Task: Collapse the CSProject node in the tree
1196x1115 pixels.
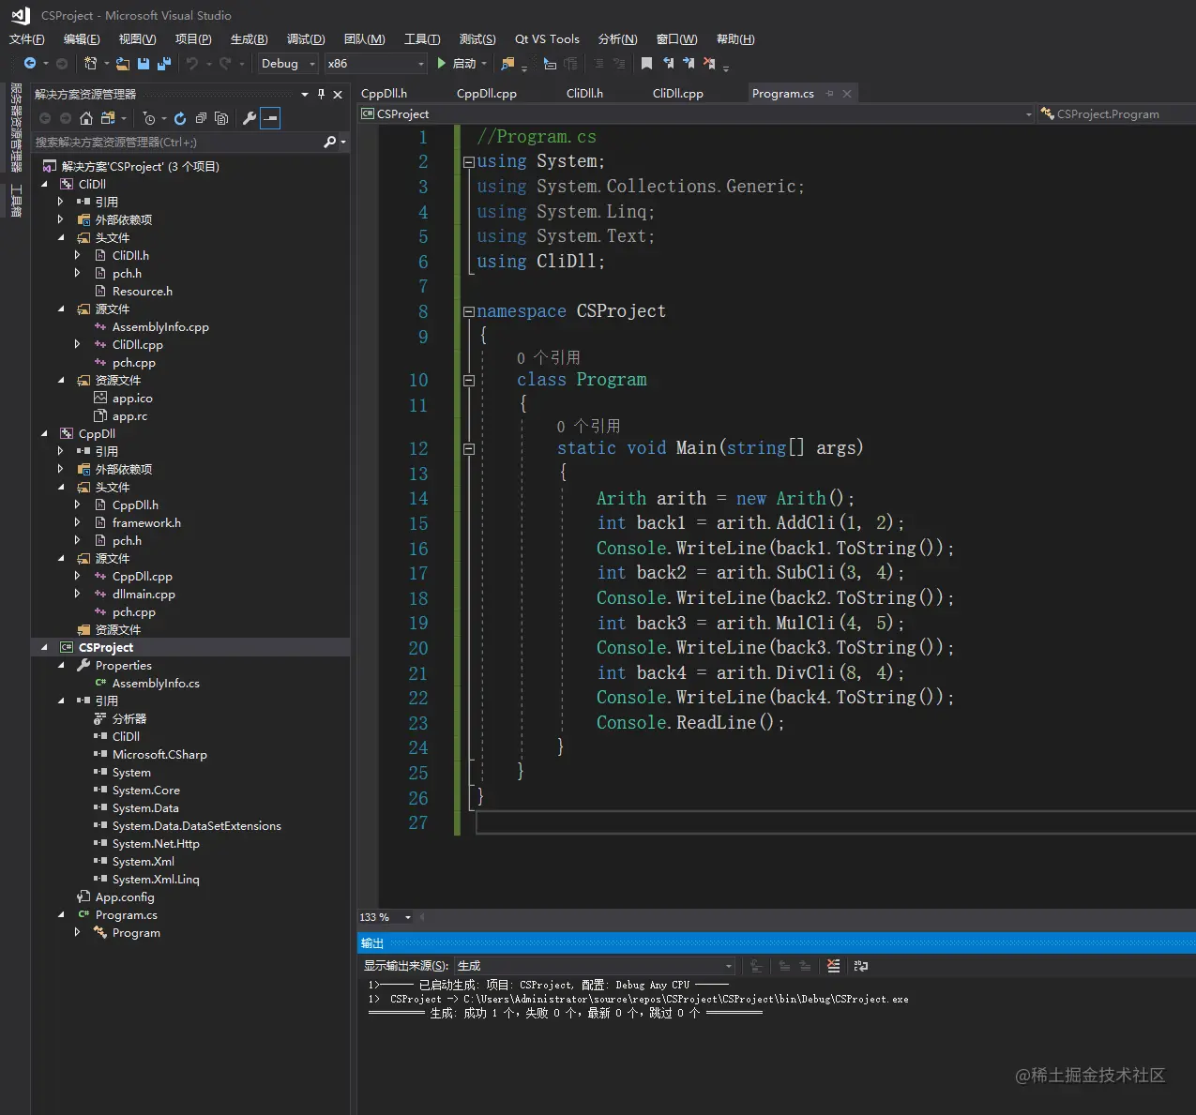Action: tap(44, 648)
